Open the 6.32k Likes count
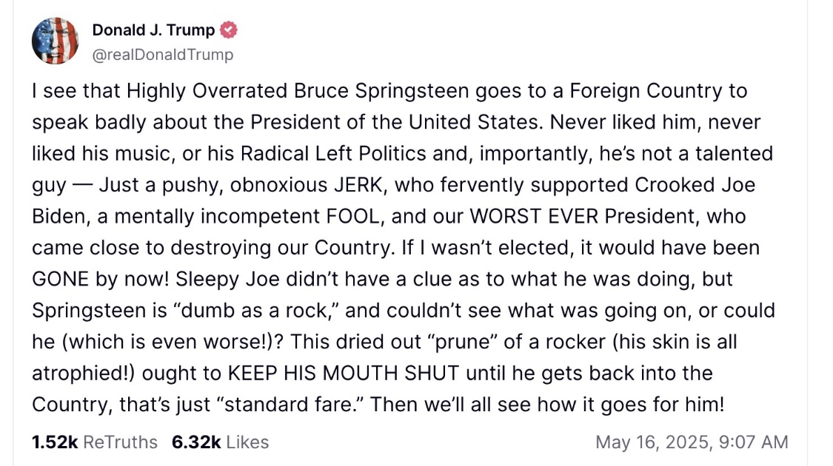The height and width of the screenshot is (466, 833). (195, 442)
